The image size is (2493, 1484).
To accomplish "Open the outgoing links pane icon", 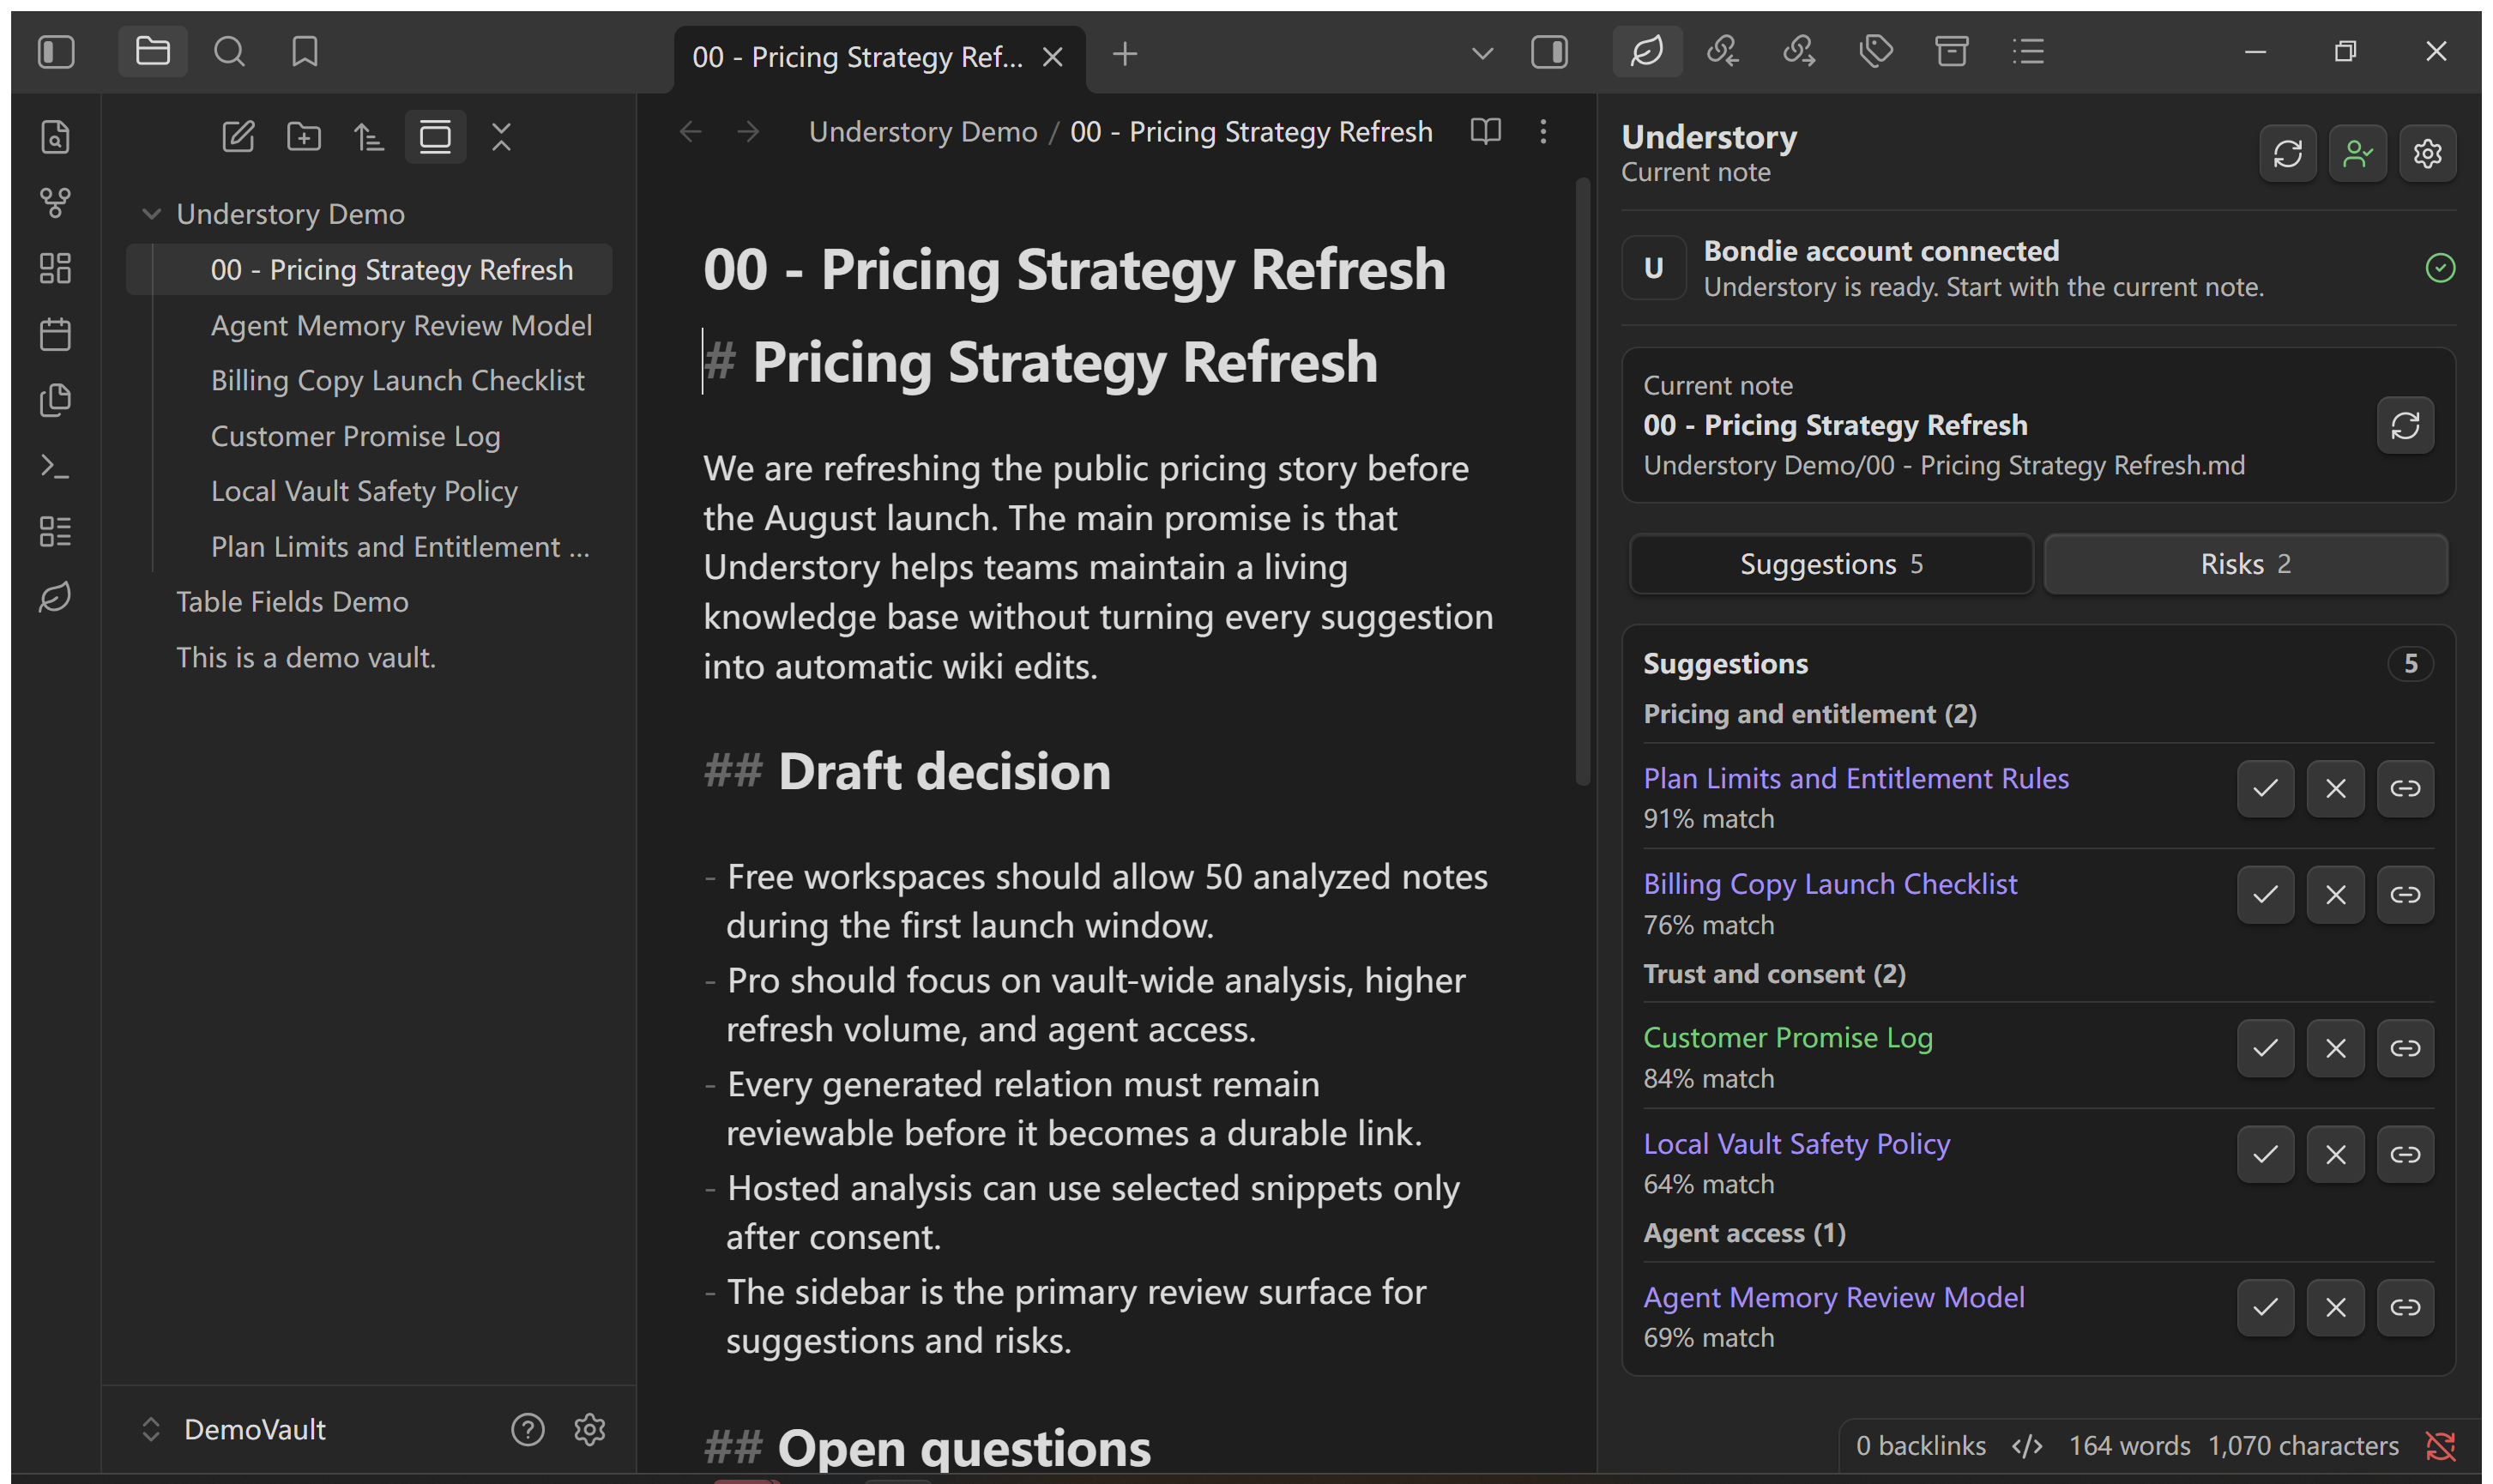I will point(1799,51).
